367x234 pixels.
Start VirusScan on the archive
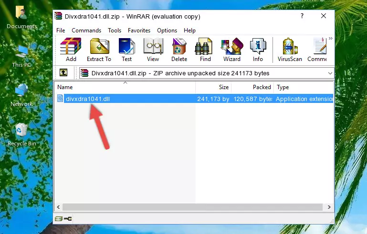[x=290, y=50]
